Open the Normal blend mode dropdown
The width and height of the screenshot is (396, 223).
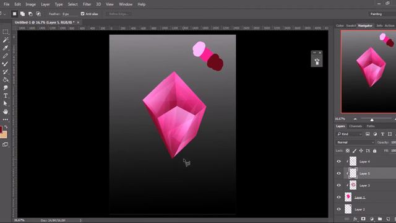[x=355, y=142]
